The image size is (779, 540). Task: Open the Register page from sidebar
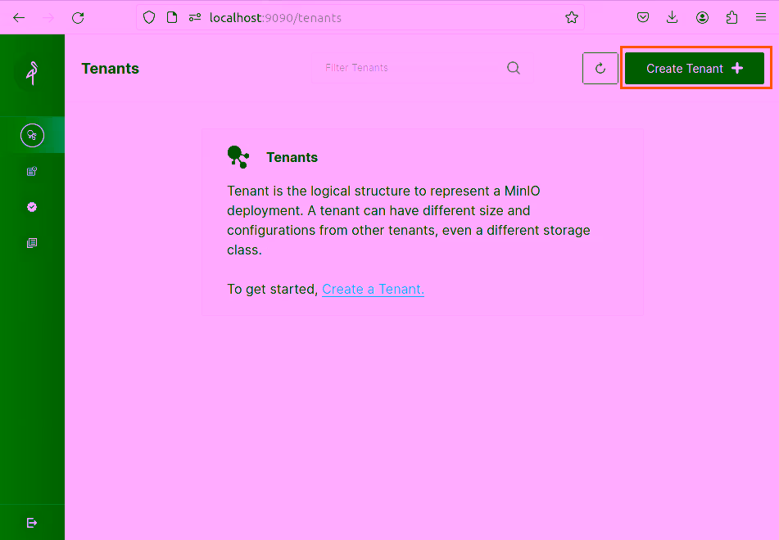coord(32,172)
